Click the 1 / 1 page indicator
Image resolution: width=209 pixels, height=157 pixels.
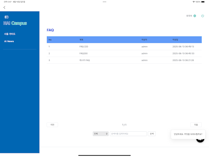[124, 125]
